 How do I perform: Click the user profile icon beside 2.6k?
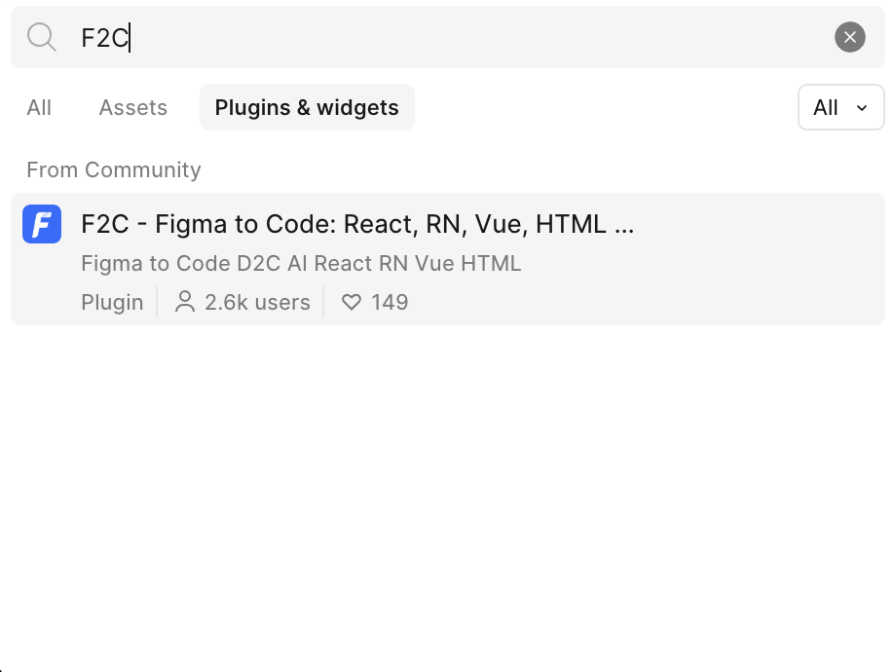185,302
